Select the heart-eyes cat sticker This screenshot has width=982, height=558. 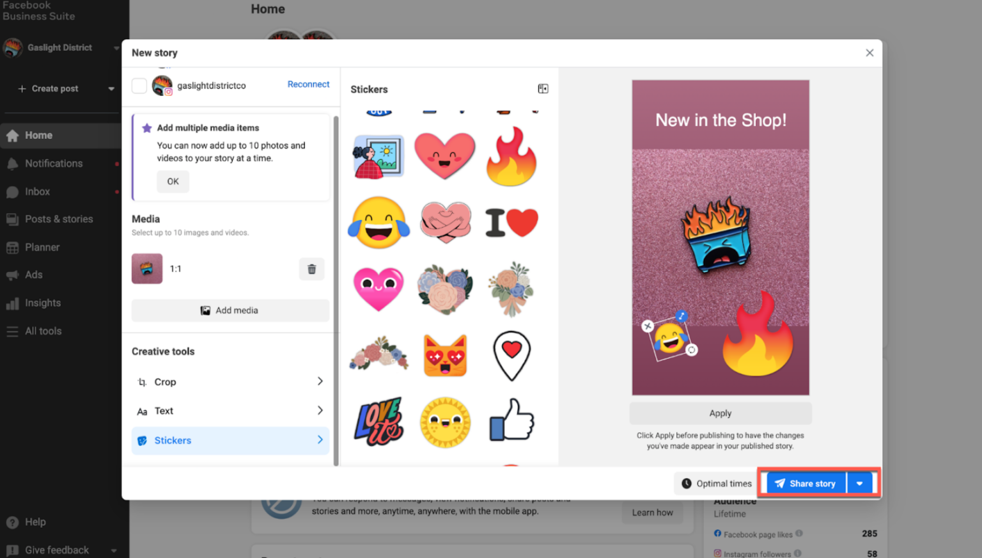[x=445, y=356]
